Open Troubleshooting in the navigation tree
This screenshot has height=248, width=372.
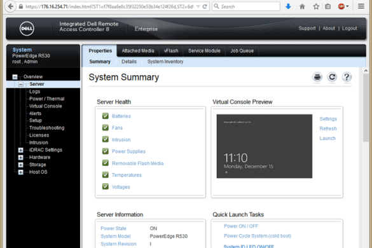[x=46, y=128]
